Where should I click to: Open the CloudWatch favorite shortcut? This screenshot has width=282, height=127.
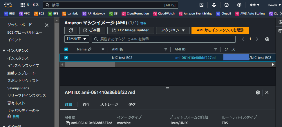tap(164, 13)
